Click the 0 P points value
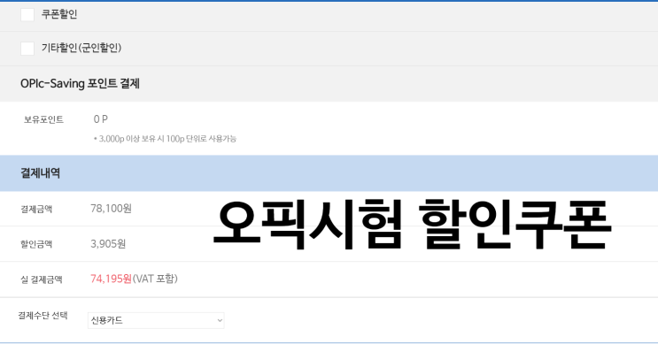 coord(101,119)
